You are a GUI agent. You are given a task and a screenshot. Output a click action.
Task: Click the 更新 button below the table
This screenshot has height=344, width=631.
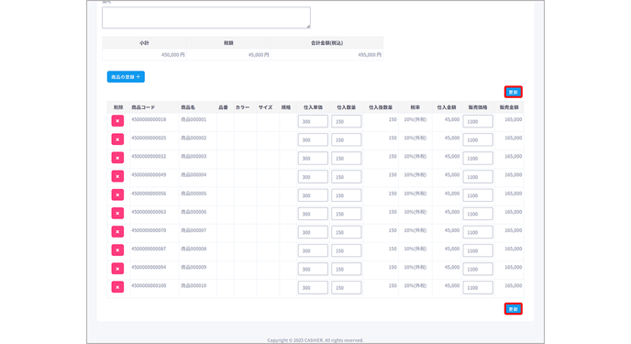coord(513,309)
